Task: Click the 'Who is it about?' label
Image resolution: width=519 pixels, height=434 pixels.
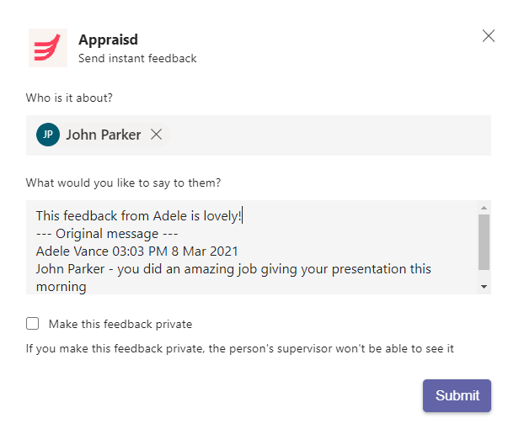Action: 69,98
